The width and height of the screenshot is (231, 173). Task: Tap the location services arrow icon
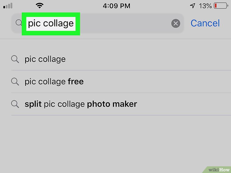[192, 5]
